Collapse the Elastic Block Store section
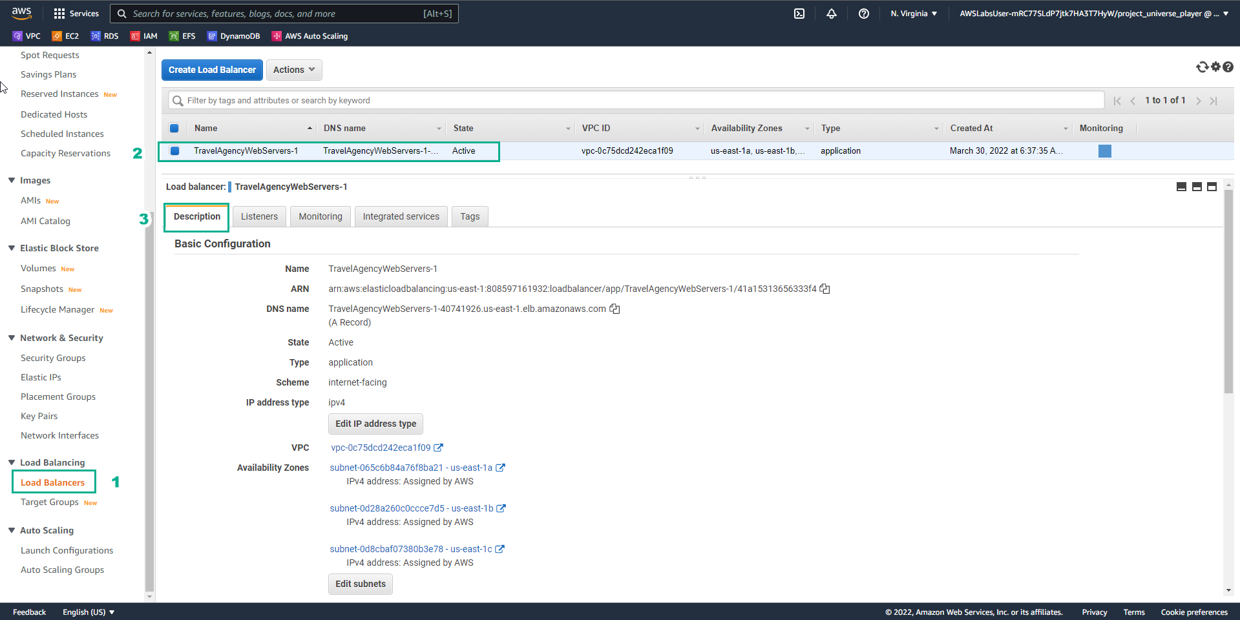Screen dimensions: 1240x620 12,248
